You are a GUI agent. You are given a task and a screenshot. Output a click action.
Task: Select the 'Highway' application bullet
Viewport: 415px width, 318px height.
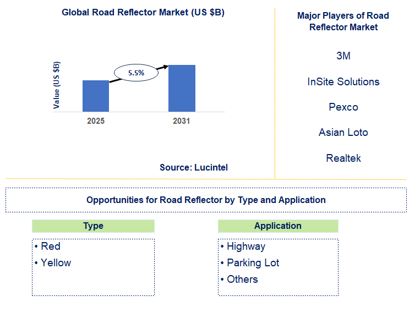(x=243, y=246)
